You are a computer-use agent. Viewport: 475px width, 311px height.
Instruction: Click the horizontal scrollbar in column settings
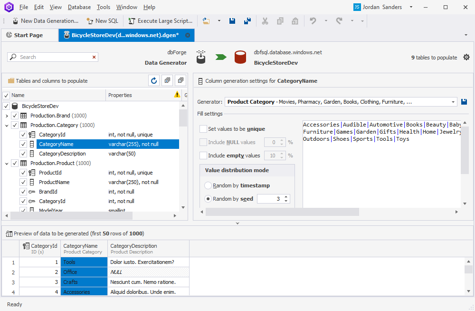point(282,212)
